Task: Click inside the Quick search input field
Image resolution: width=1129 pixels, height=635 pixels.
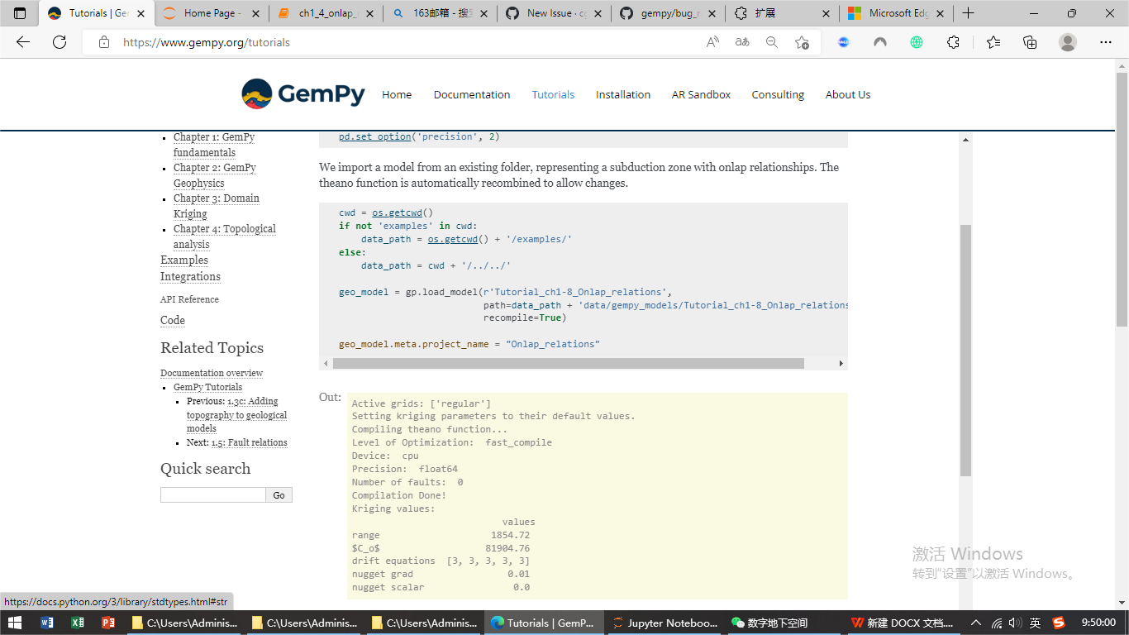Action: tap(211, 494)
